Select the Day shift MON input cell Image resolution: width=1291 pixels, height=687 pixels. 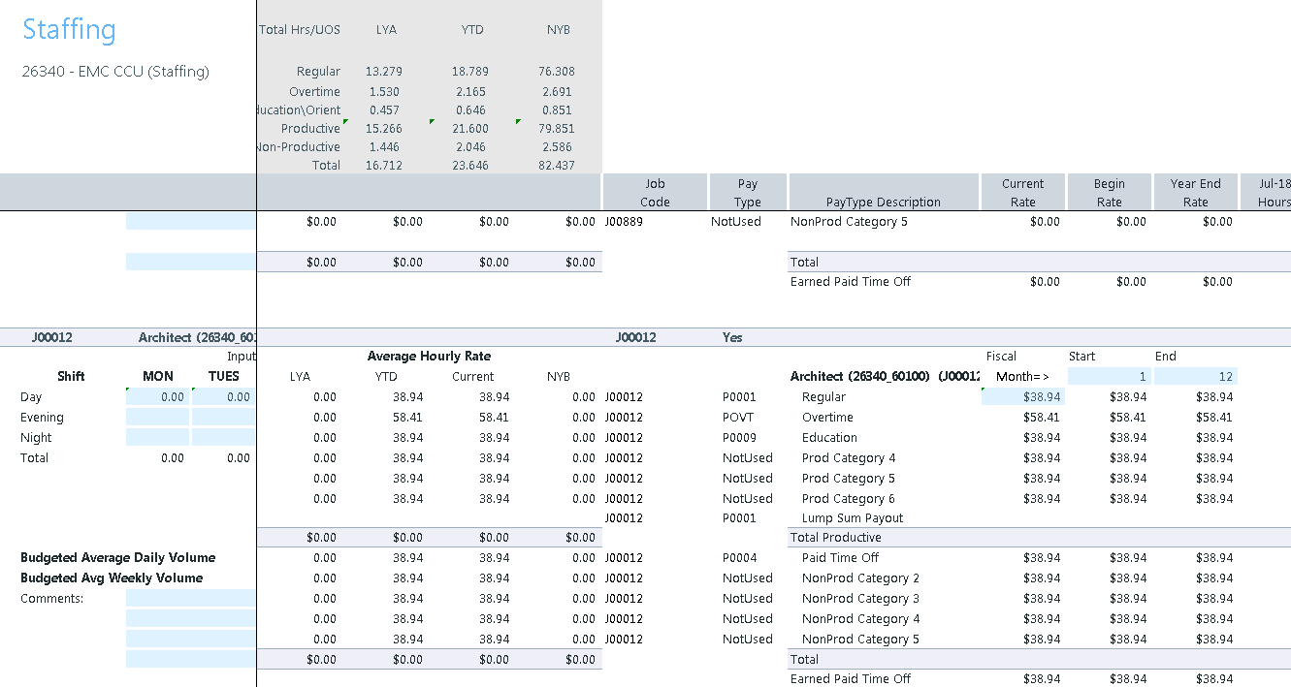[x=158, y=396]
